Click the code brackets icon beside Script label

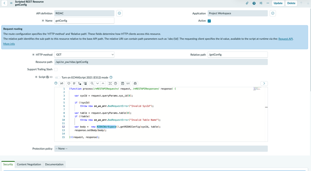pyautogui.click(x=51, y=77)
